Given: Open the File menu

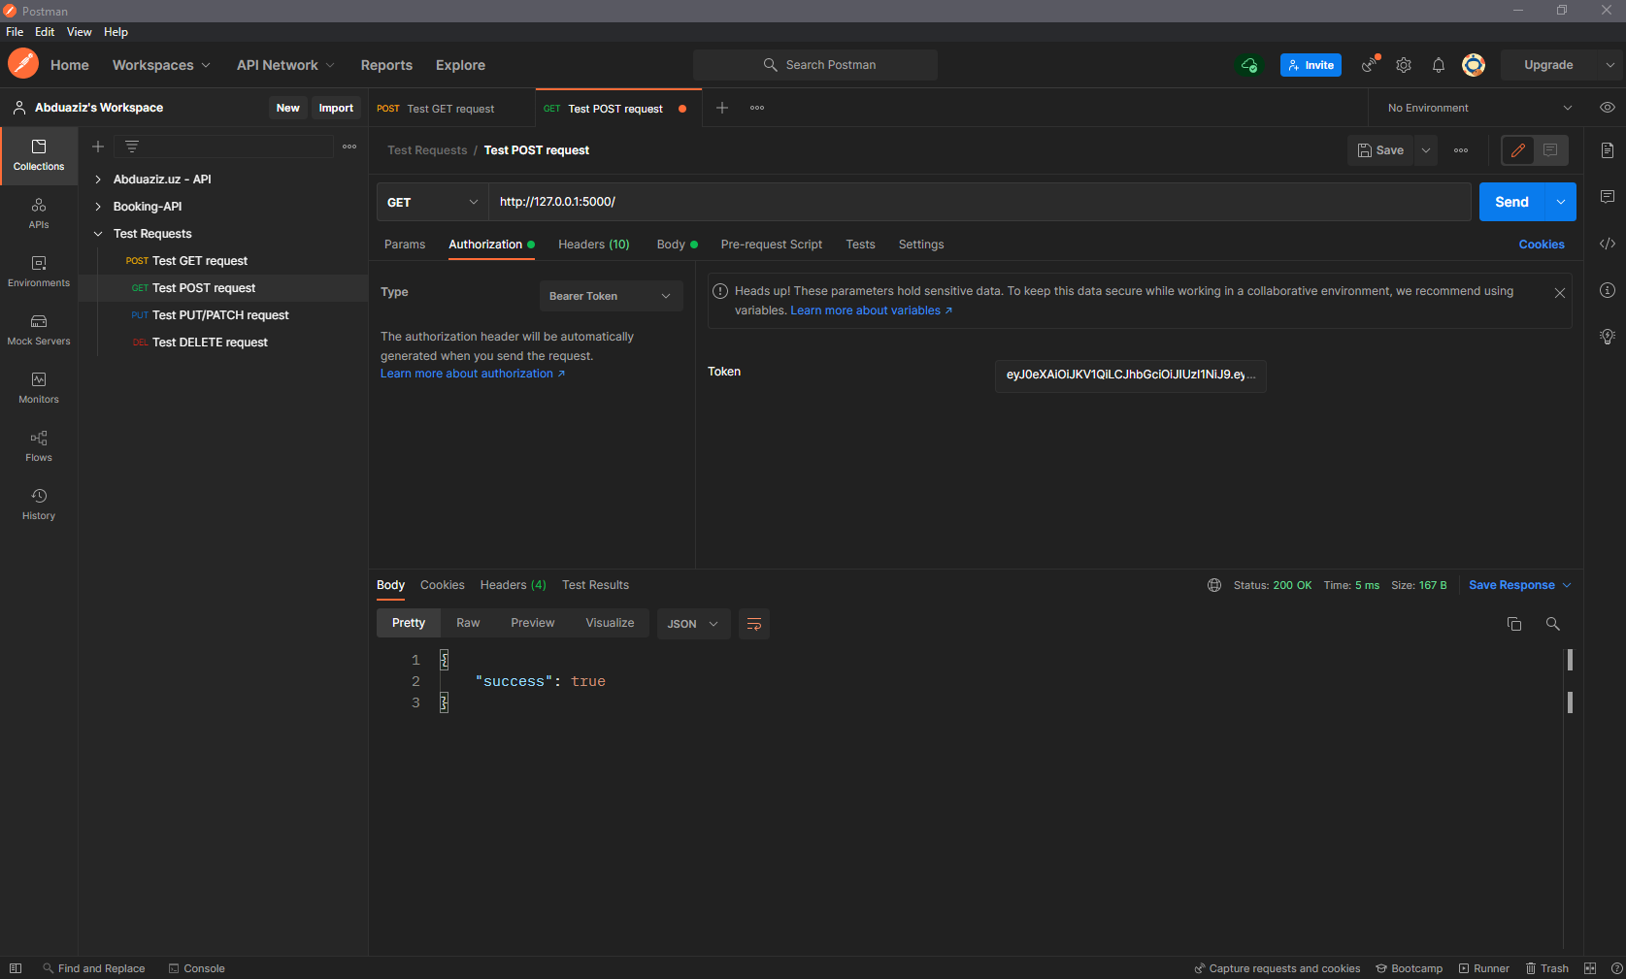Looking at the screenshot, I should click(15, 32).
